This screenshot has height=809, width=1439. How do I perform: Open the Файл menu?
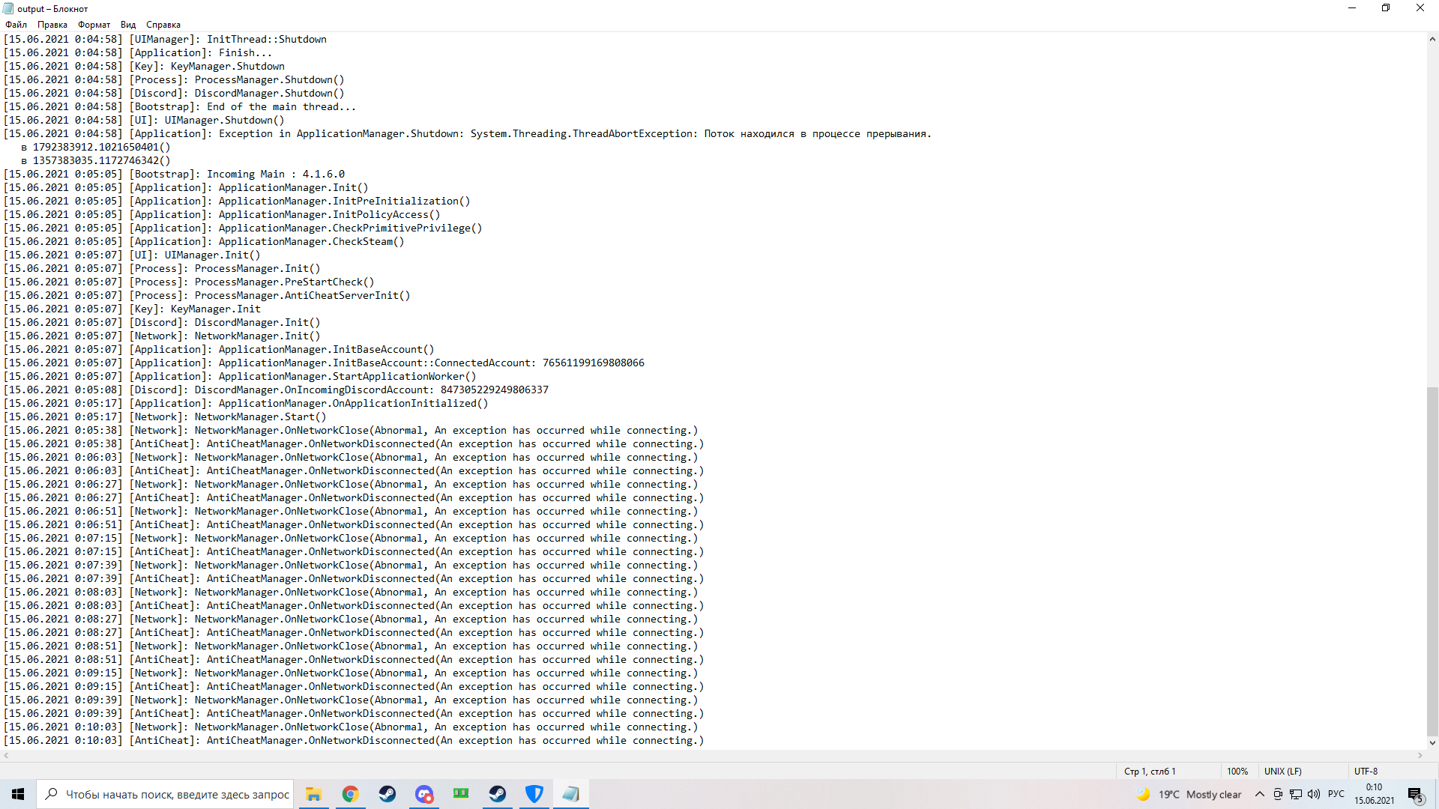(x=16, y=25)
